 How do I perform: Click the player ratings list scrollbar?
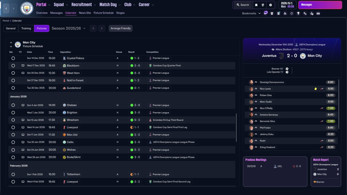(x=339, y=104)
